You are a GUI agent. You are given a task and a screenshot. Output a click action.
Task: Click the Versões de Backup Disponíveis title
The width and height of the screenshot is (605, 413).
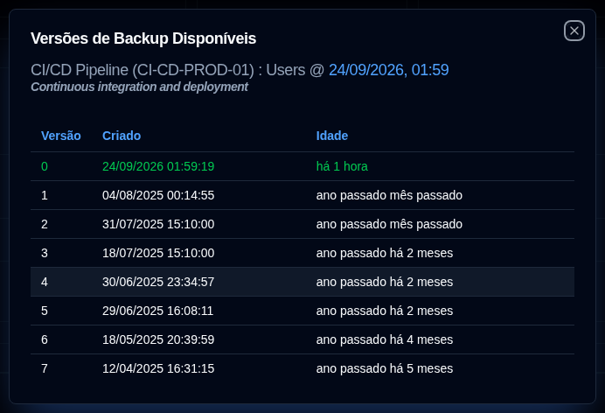pos(143,38)
